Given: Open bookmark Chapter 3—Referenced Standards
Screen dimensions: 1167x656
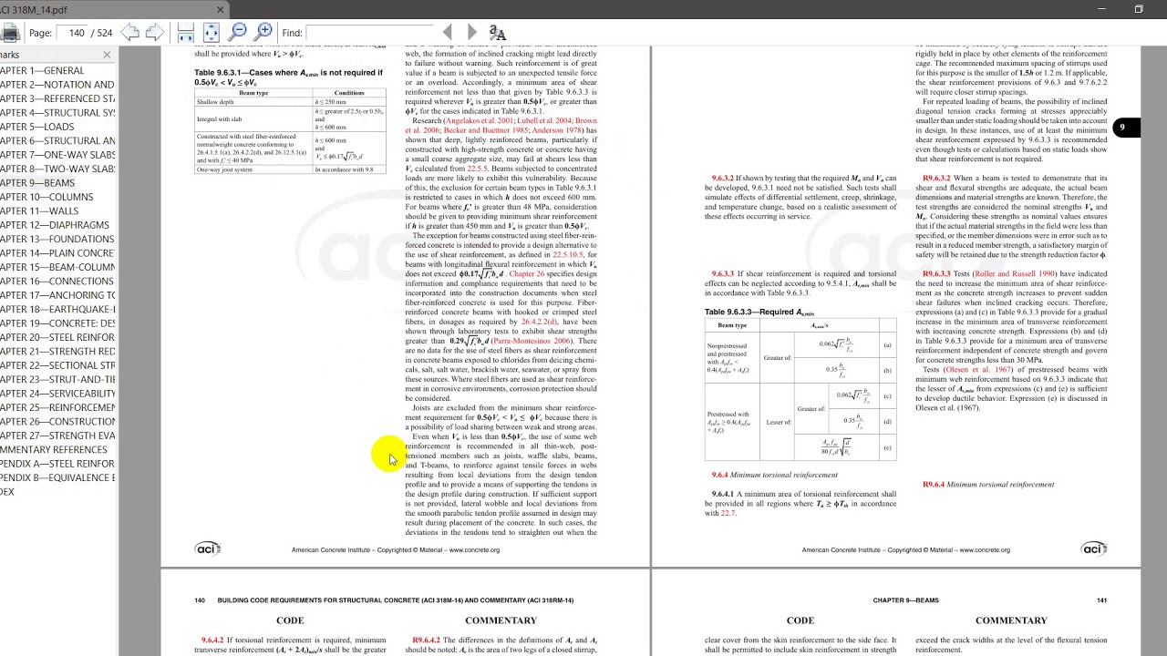Looking at the screenshot, I should (x=57, y=98).
